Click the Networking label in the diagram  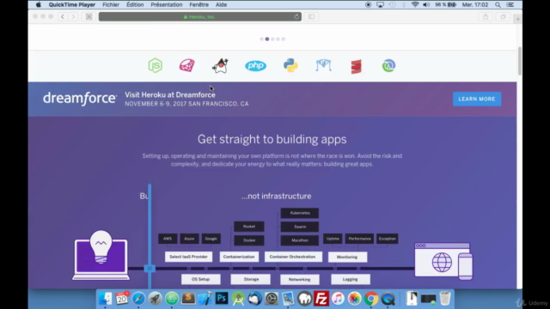pos(300,280)
